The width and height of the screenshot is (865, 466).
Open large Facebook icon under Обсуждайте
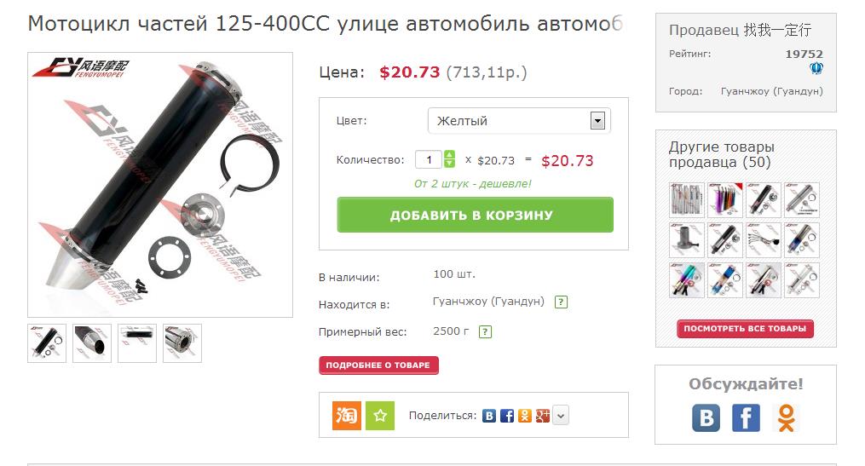(746, 417)
